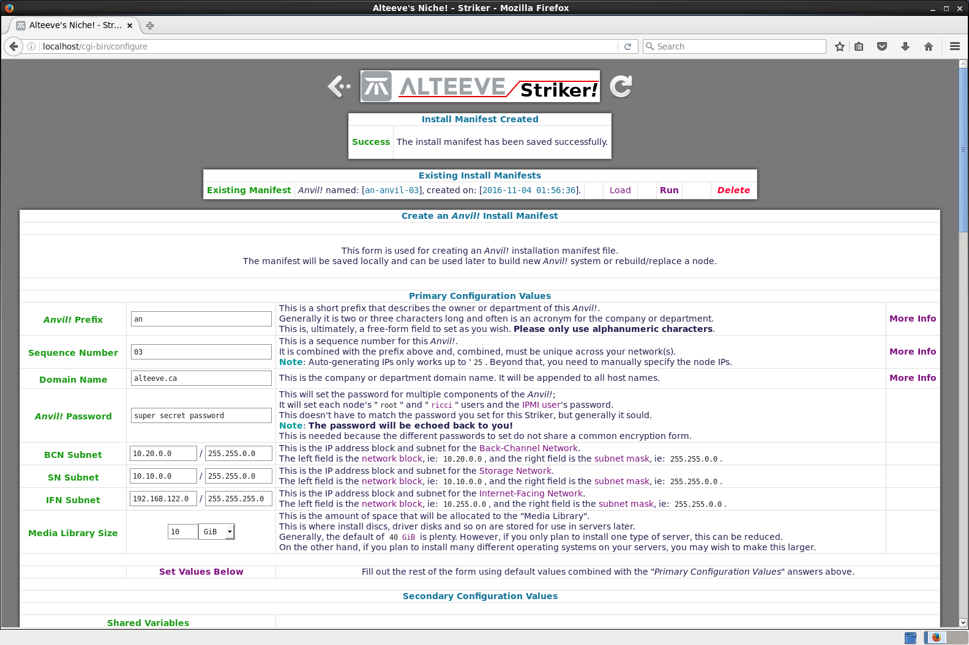Screen dimensions: 969x645
Task: Open Back-Channel Network link
Action: click(528, 448)
